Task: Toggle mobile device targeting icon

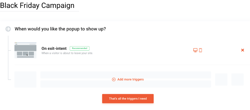Action: click(x=200, y=50)
